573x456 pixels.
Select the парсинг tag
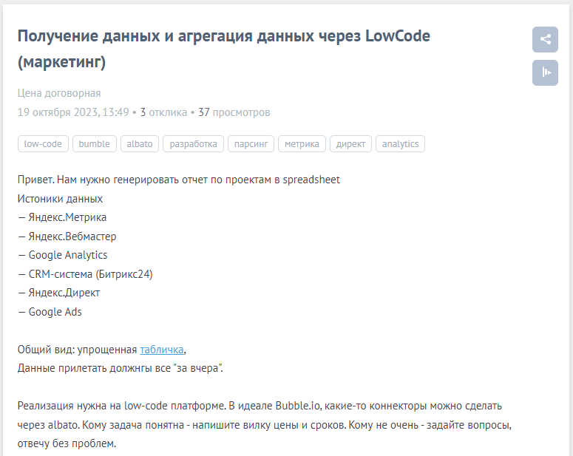pos(251,143)
